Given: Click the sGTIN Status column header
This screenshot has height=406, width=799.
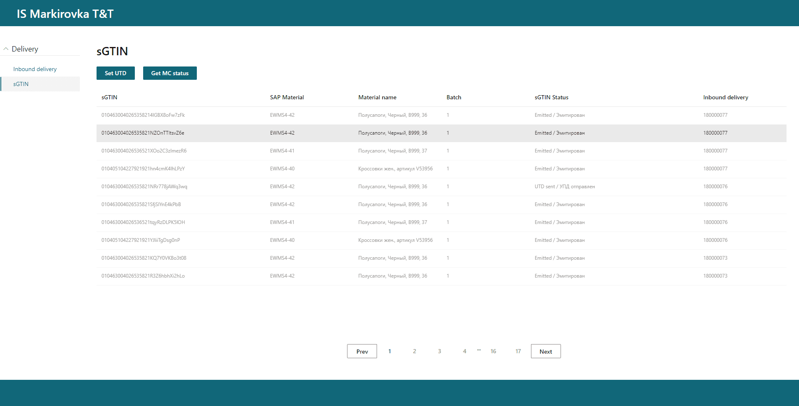Looking at the screenshot, I should click(x=551, y=97).
